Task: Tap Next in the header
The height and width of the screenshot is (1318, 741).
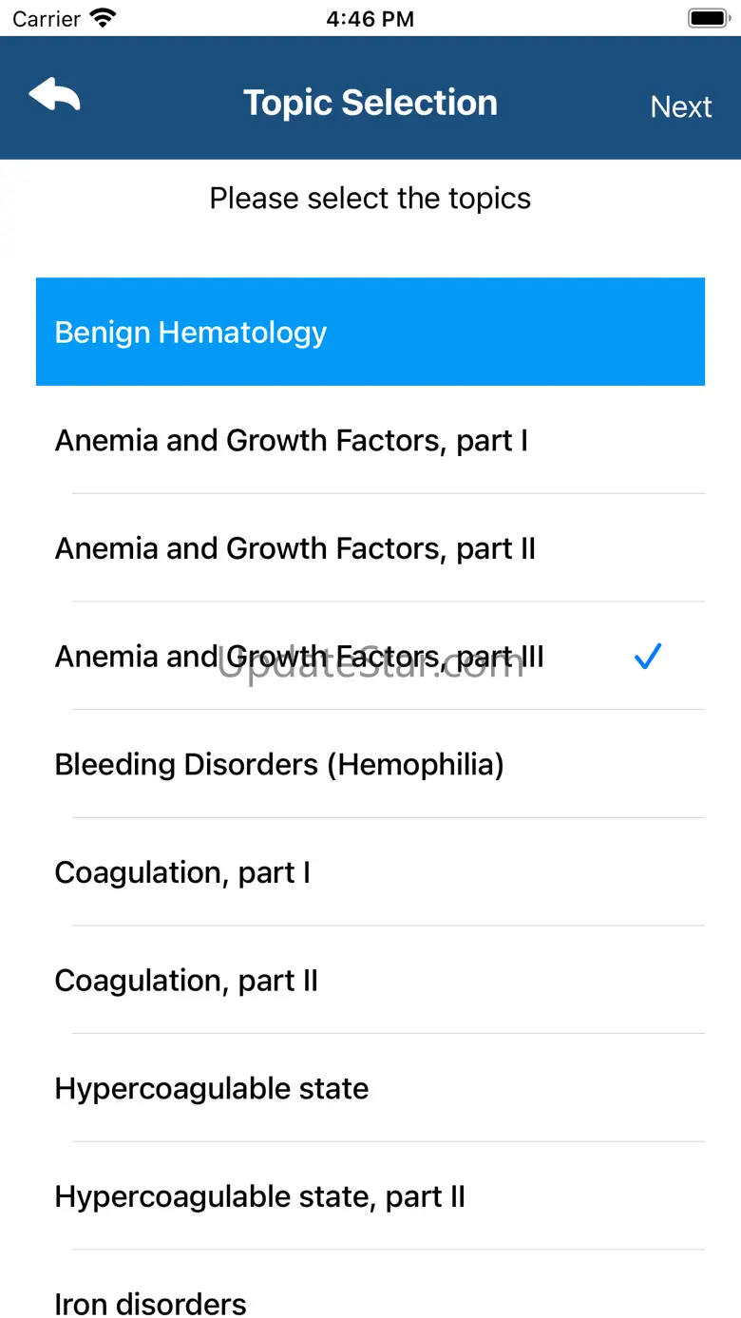Action: (680, 106)
